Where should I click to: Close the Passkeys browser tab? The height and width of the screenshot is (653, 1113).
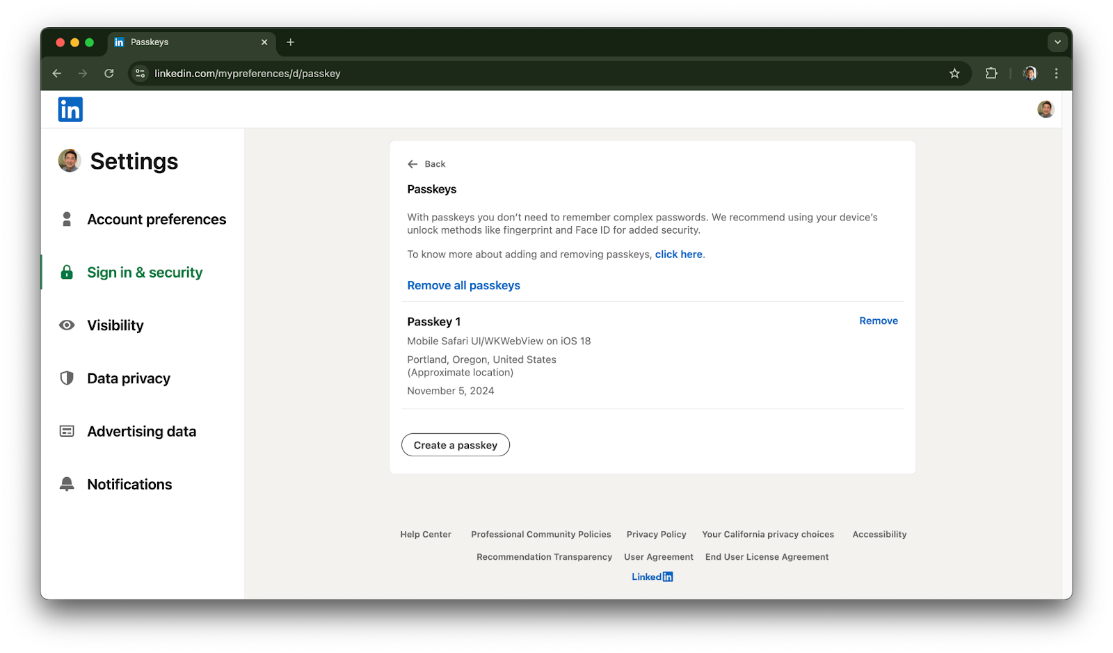[264, 42]
